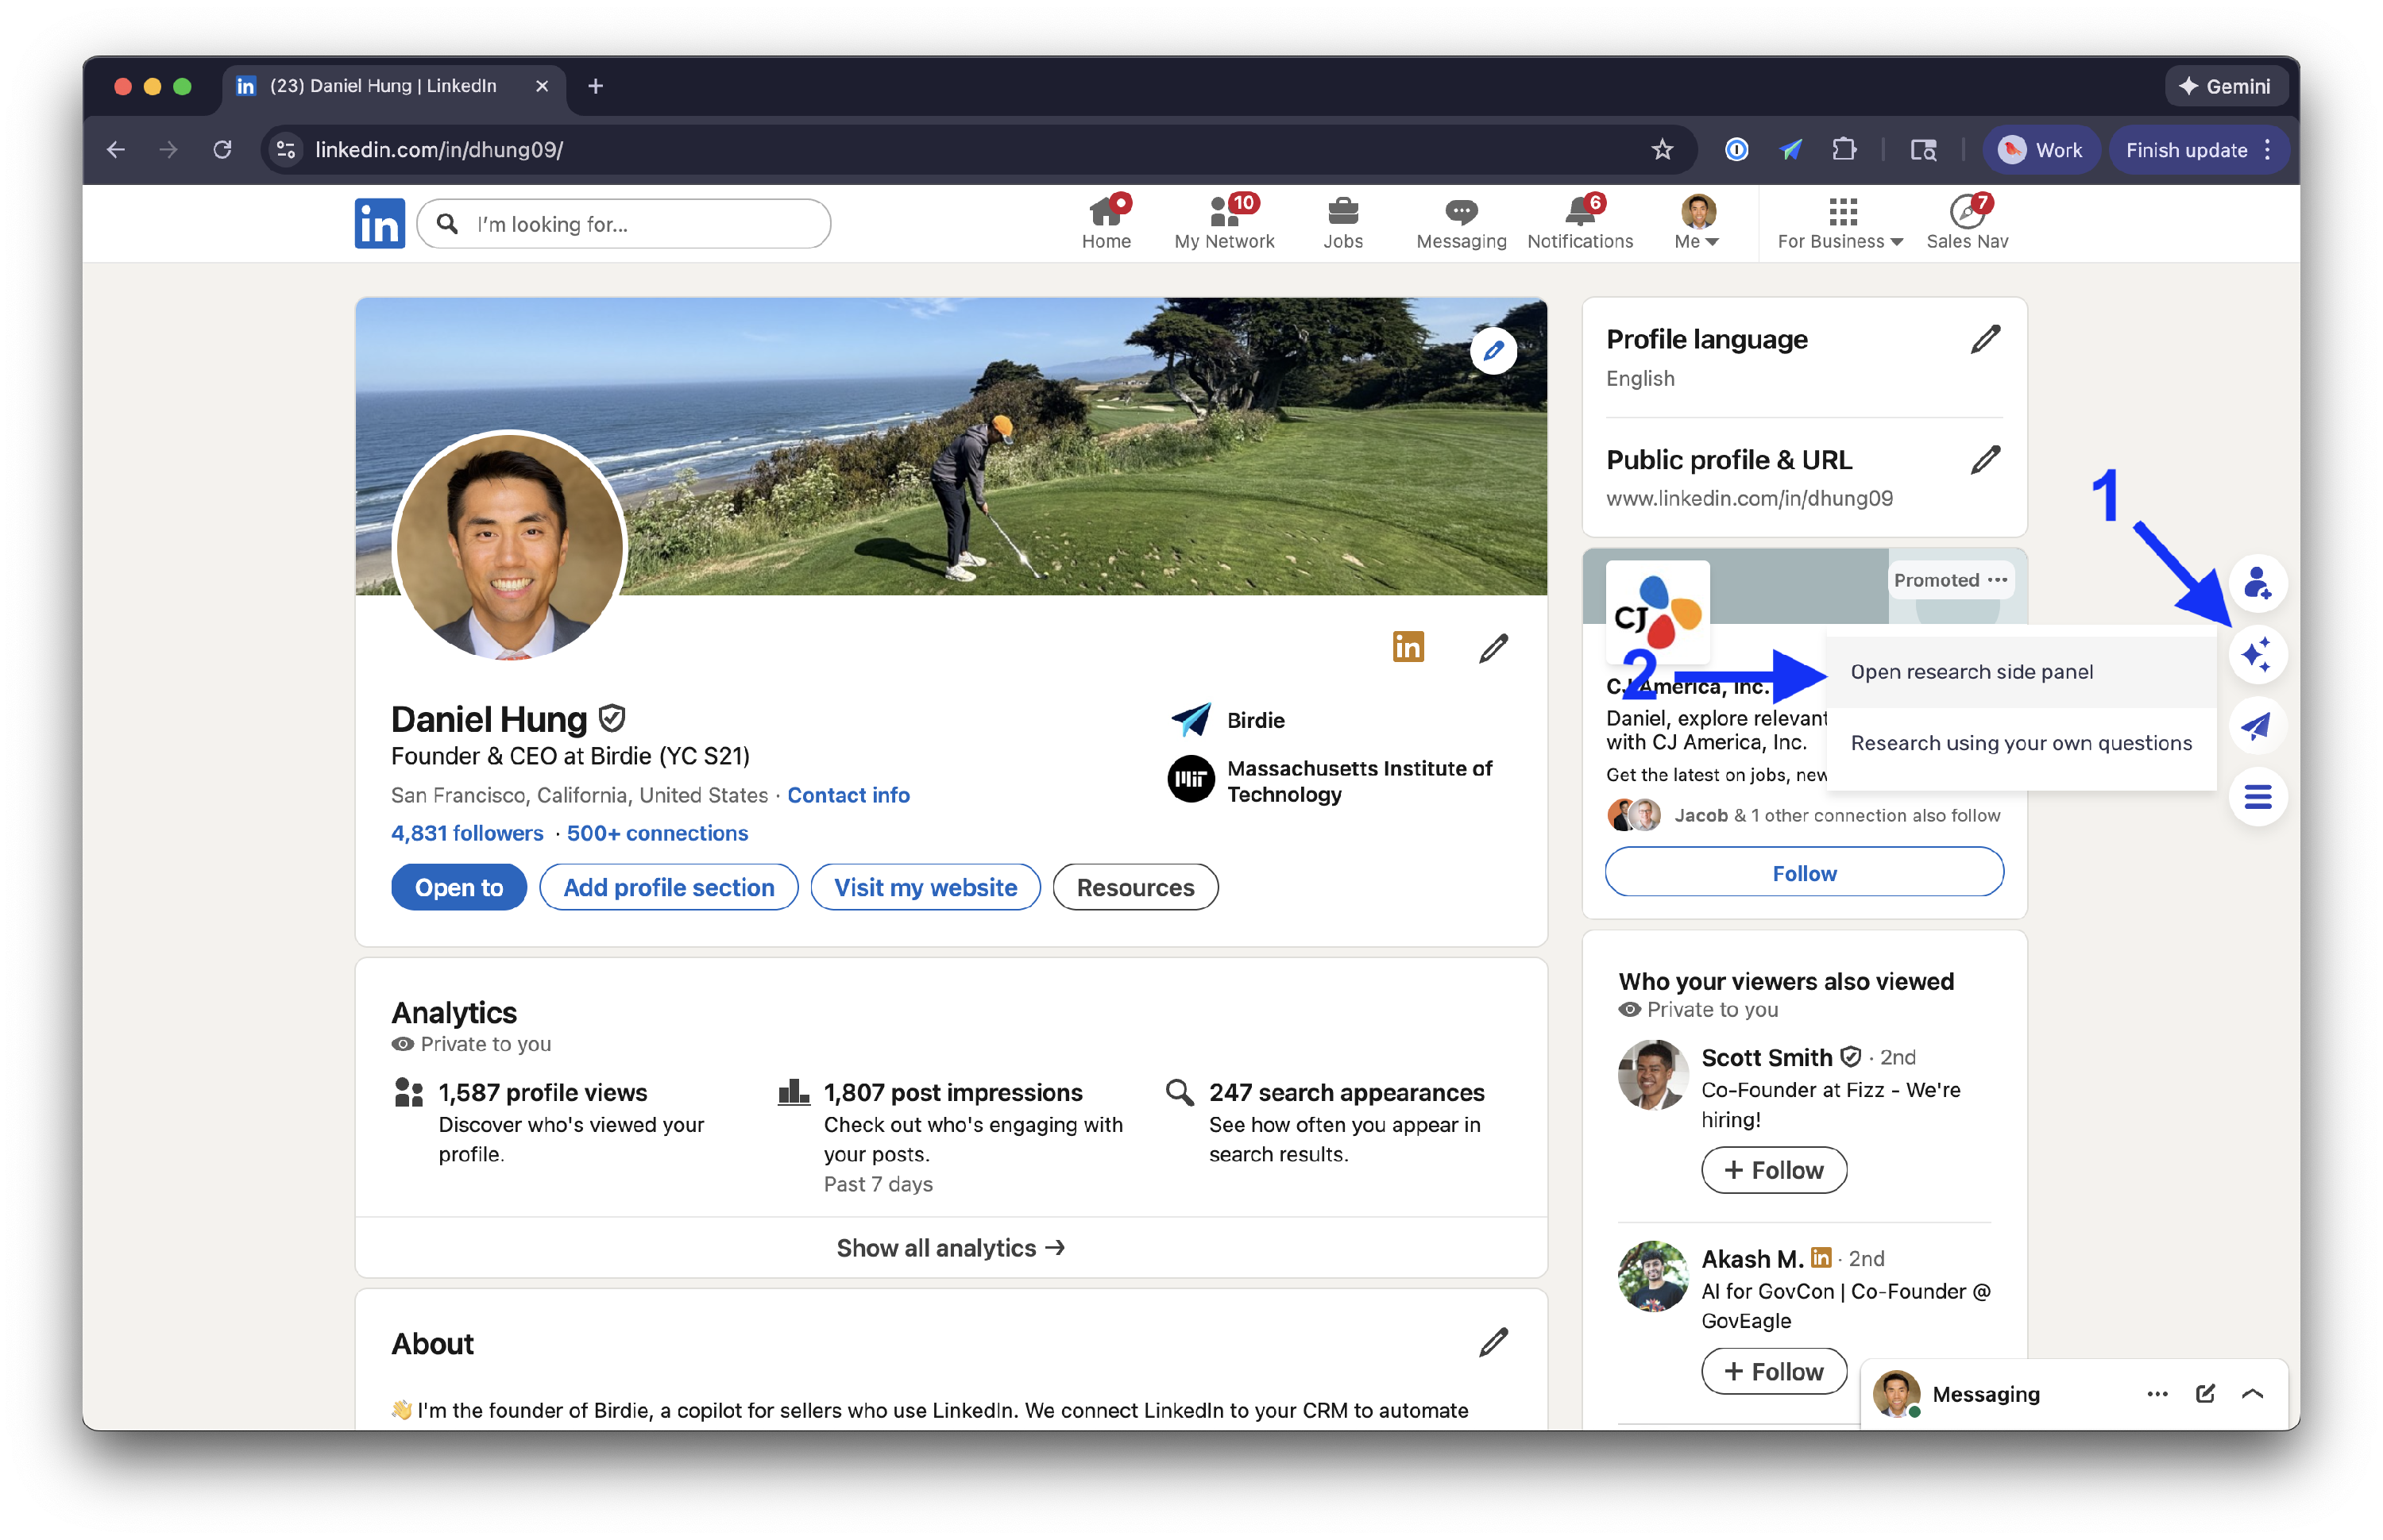Image resolution: width=2383 pixels, height=1540 pixels.
Task: Open Promoted ad options ellipsis
Action: (1998, 580)
